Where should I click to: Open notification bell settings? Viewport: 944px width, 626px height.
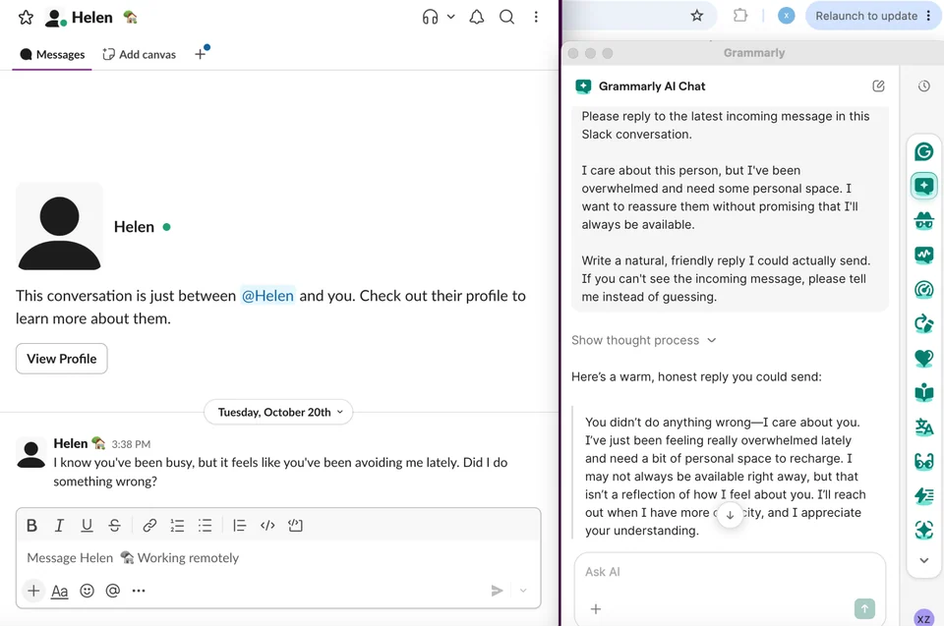477,17
